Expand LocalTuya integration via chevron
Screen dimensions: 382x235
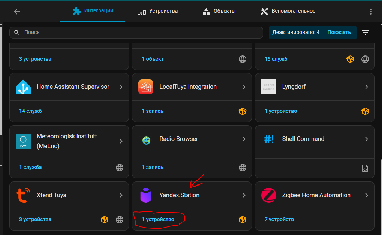(x=244, y=87)
